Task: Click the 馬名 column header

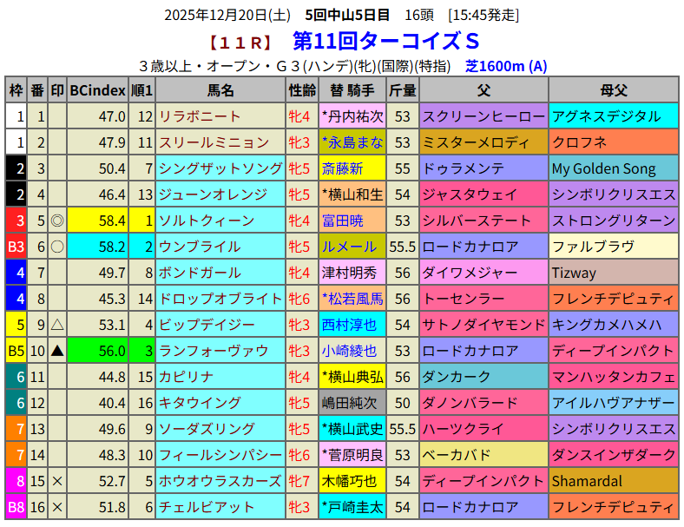Action: (x=220, y=90)
